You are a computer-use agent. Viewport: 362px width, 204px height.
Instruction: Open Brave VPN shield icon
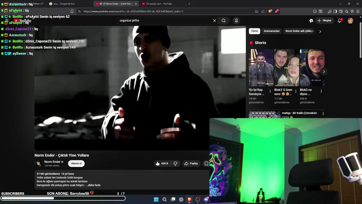tap(352, 11)
